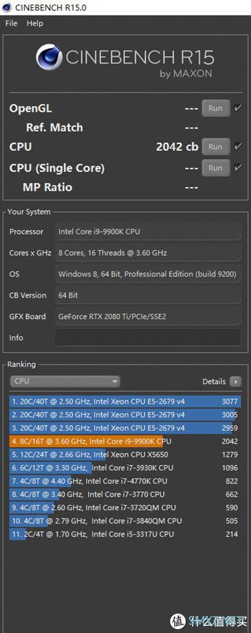Open the CPU ranking type dropdown

[x=65, y=381]
